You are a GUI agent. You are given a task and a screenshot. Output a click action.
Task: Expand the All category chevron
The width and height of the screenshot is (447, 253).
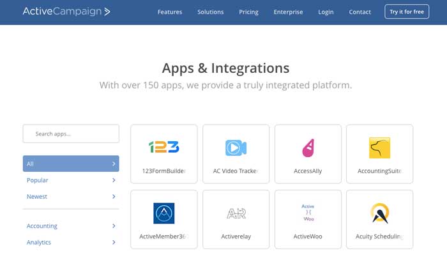point(114,164)
